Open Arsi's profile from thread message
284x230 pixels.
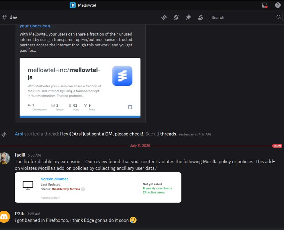tap(19, 134)
